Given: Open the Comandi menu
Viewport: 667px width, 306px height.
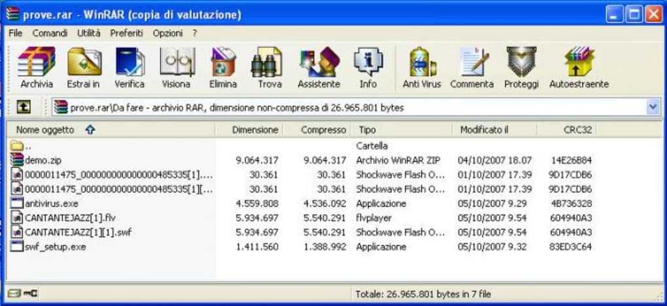Looking at the screenshot, I should click(50, 33).
